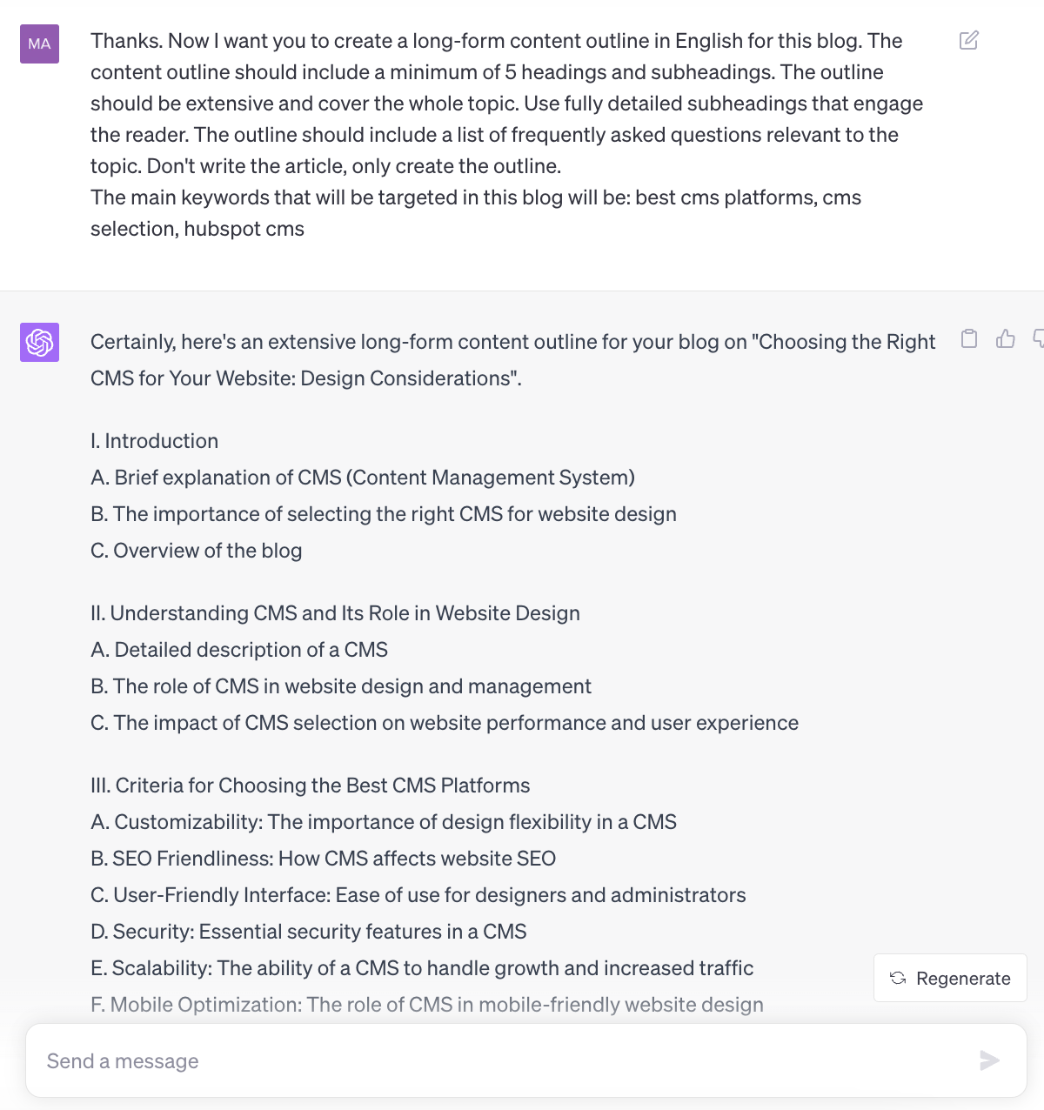Click the "III. Criteria for Choosing" heading
Screen dimensions: 1044x1110
[x=310, y=786]
